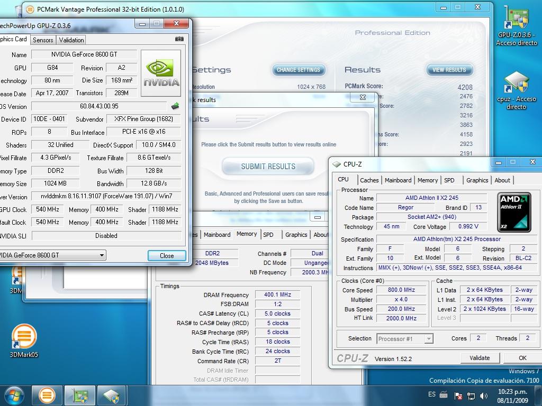This screenshot has height=406, width=542.
Task: Switch to GPU-Z Validation tab
Action: pyautogui.click(x=71, y=40)
